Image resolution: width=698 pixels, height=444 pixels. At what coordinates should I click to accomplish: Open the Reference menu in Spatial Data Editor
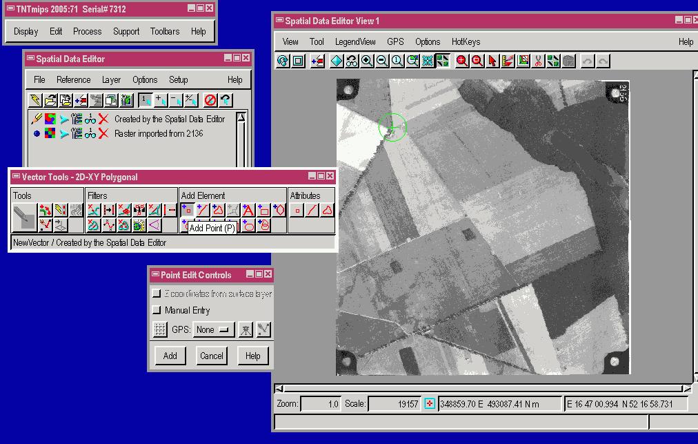click(x=73, y=80)
